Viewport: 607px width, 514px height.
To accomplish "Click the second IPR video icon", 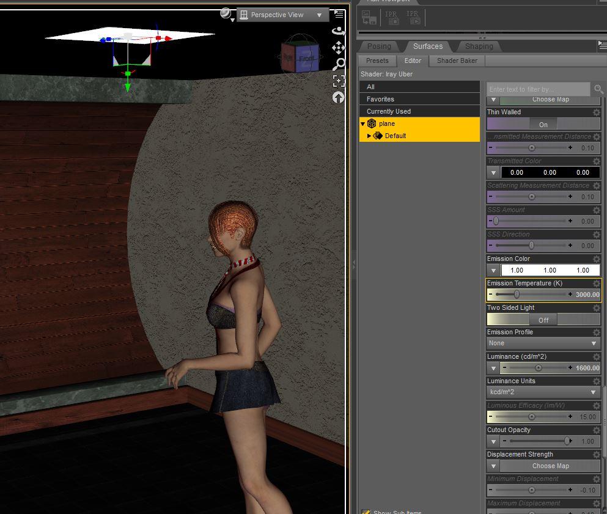I will click(x=413, y=18).
